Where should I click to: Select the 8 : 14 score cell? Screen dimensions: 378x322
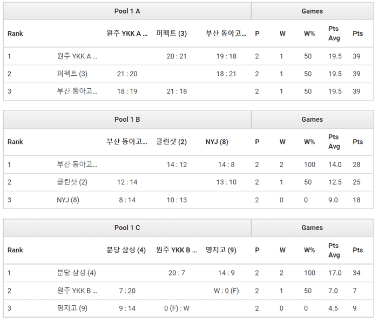[x=127, y=200]
